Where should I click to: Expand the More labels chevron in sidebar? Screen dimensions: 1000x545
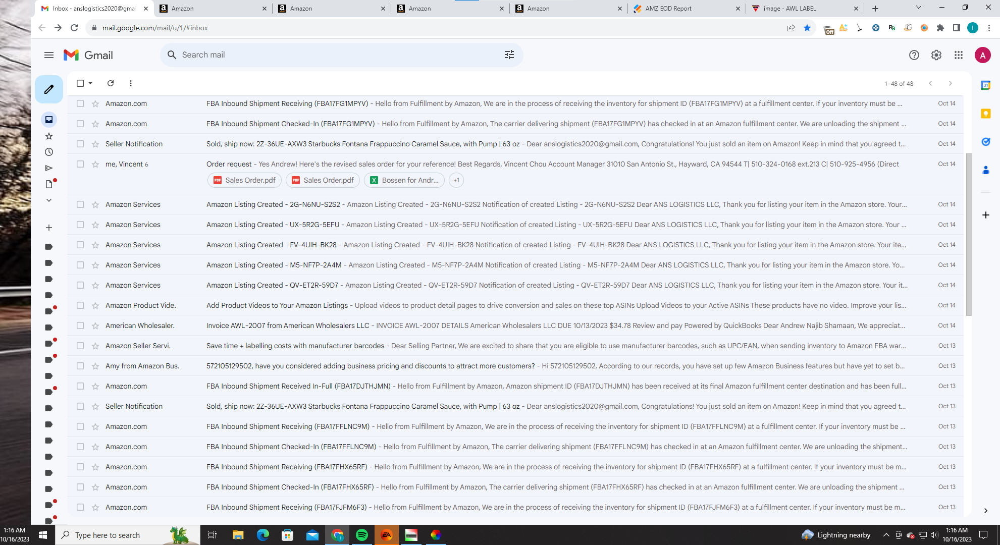[x=49, y=200]
